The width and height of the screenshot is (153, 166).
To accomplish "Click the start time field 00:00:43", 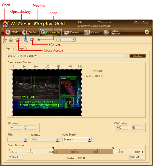I will [15, 157].
